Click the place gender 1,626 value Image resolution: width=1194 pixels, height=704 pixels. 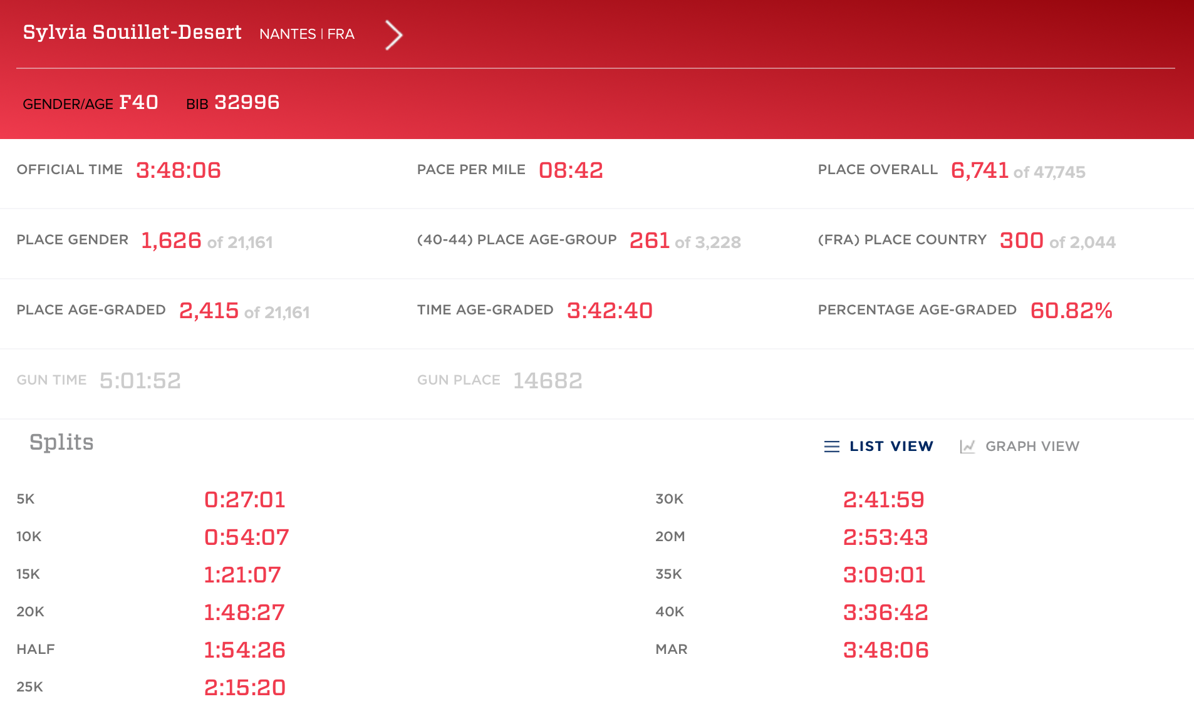point(171,241)
